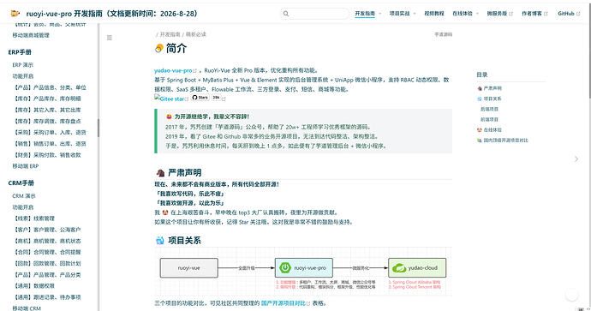Open the GitHub nav link
Screen dimensions: 591x311
coord(566,14)
